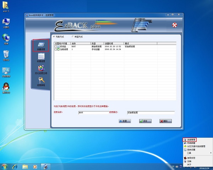Select the 列表方式 radio button
The height and width of the screenshot is (170, 213).
(54, 36)
